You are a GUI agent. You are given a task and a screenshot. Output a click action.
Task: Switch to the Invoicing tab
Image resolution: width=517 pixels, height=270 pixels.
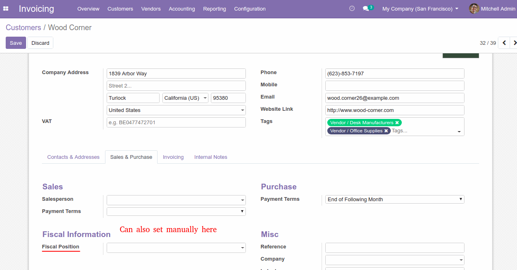click(x=173, y=157)
